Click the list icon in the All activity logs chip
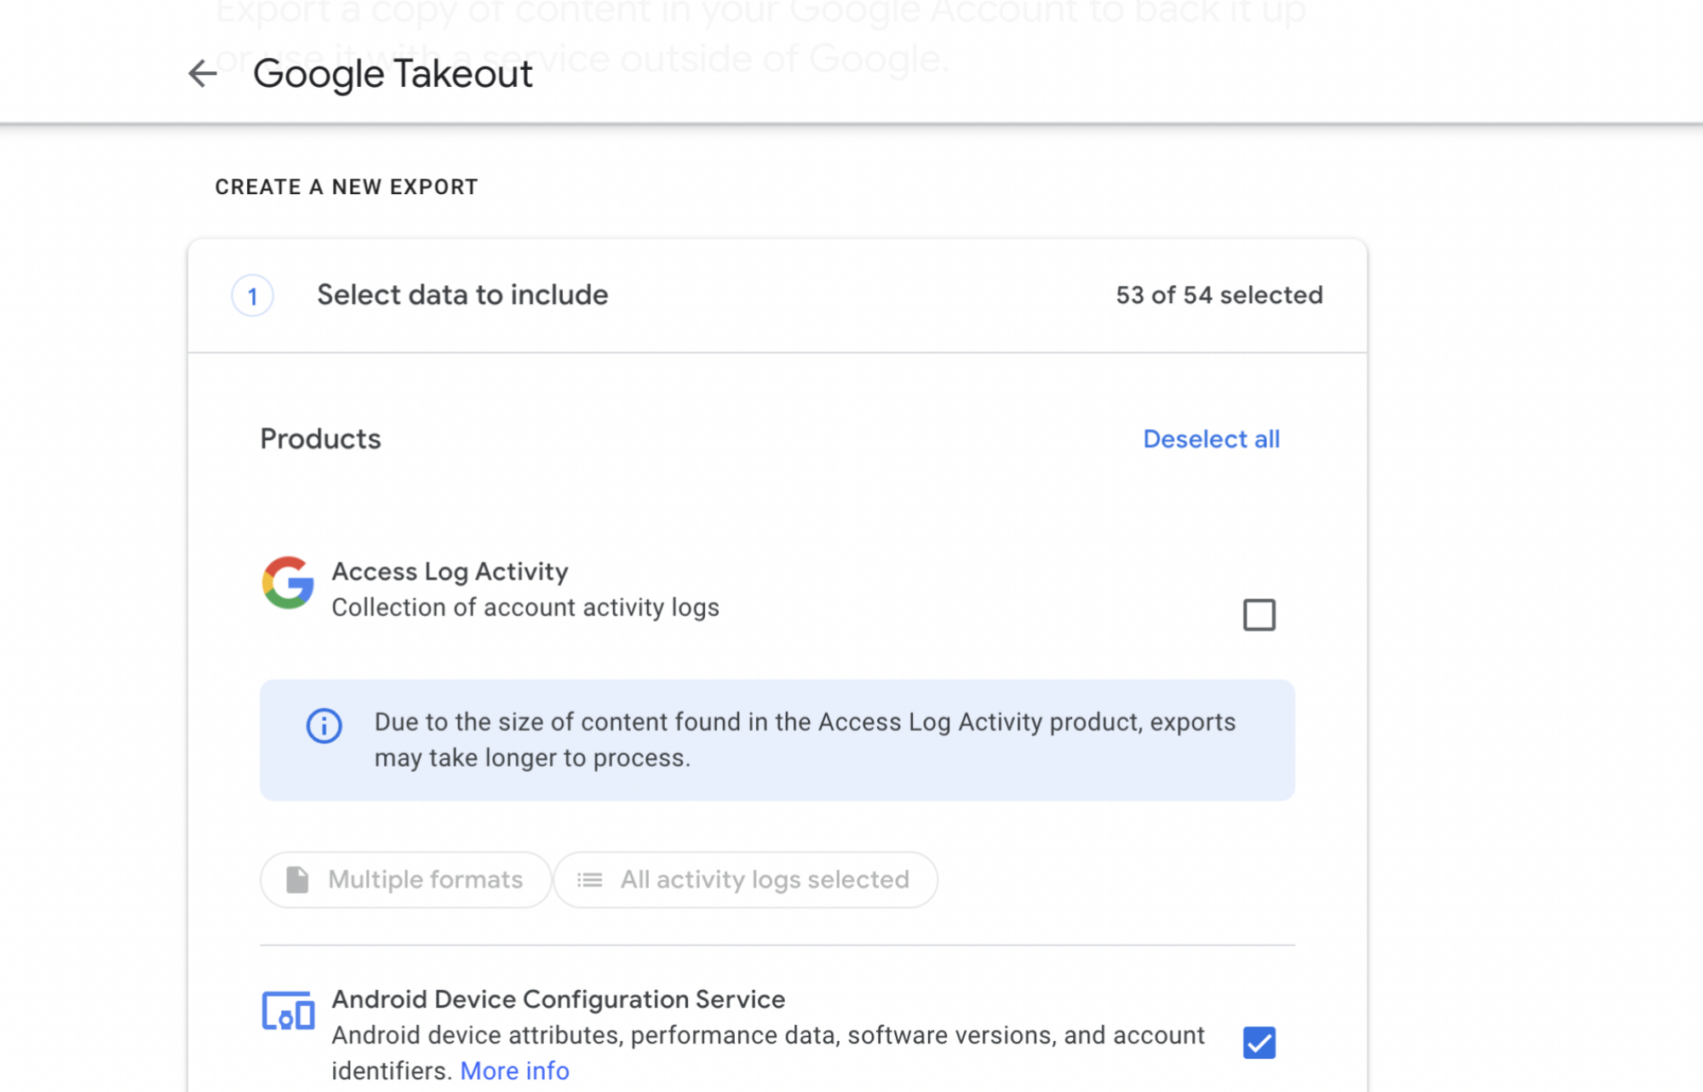The image size is (1703, 1092). point(589,879)
